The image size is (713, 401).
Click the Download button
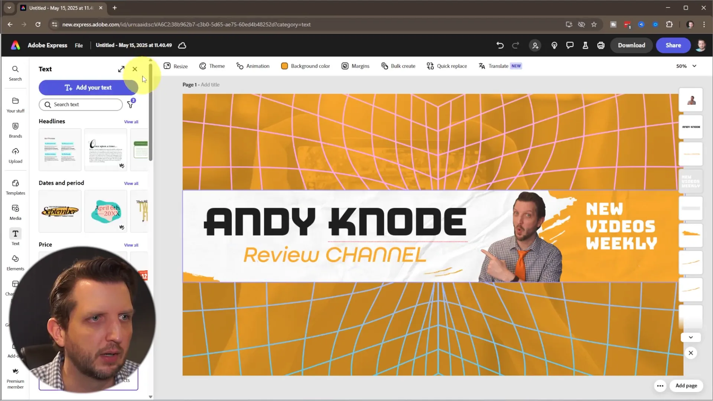click(631, 45)
